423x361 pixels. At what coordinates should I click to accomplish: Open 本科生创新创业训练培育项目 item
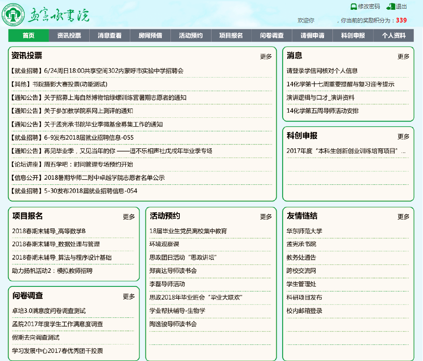[x=346, y=151]
